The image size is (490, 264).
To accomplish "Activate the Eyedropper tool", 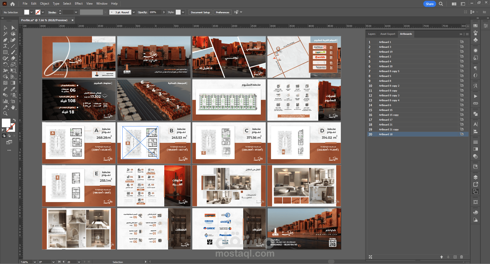I will [13, 89].
